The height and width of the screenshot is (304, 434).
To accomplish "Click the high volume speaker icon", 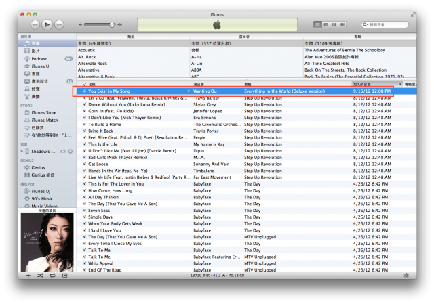I will pos(120,24).
